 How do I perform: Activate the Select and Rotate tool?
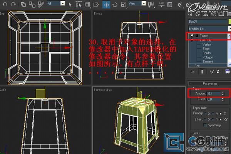[x=115, y=5]
